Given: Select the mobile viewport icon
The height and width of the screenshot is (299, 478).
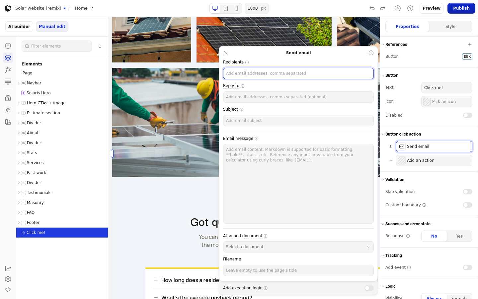Looking at the screenshot, I should (236, 8).
